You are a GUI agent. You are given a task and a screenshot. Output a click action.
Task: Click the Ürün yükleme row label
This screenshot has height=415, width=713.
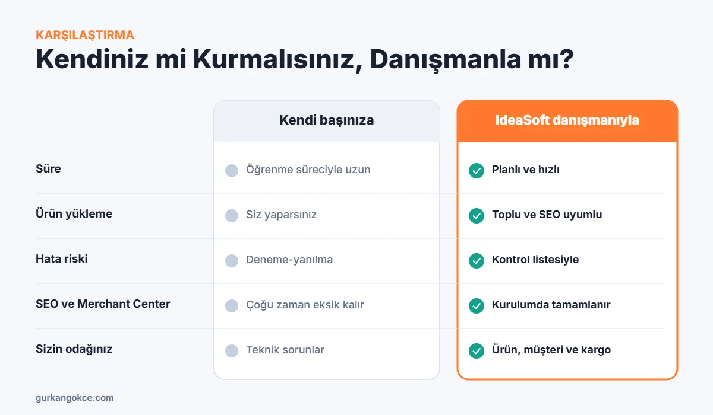[x=74, y=214]
